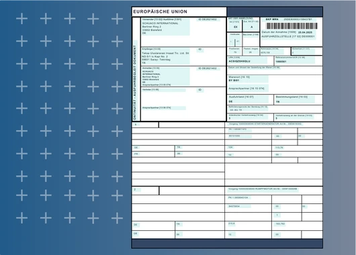Select the recipient name starting with 'Teksa'
Image resolution: width=356 pixels, height=255 pixels.
click(165, 53)
